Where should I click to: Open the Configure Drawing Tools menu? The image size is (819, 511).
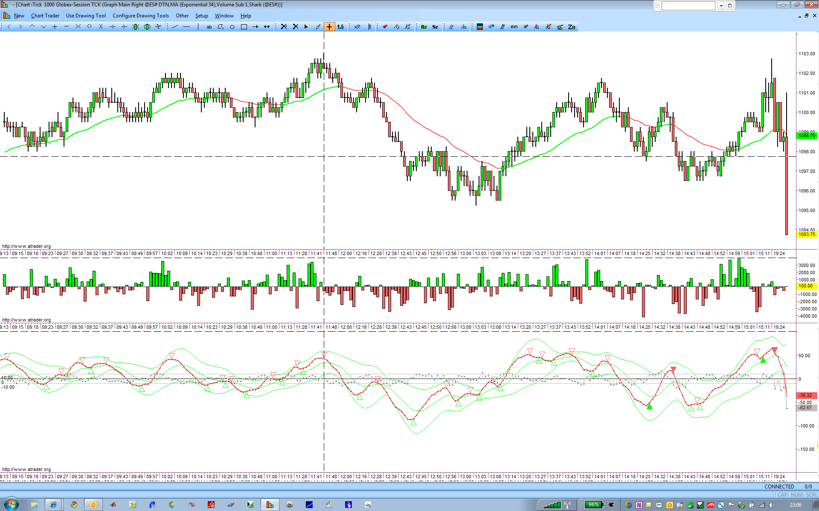[141, 16]
